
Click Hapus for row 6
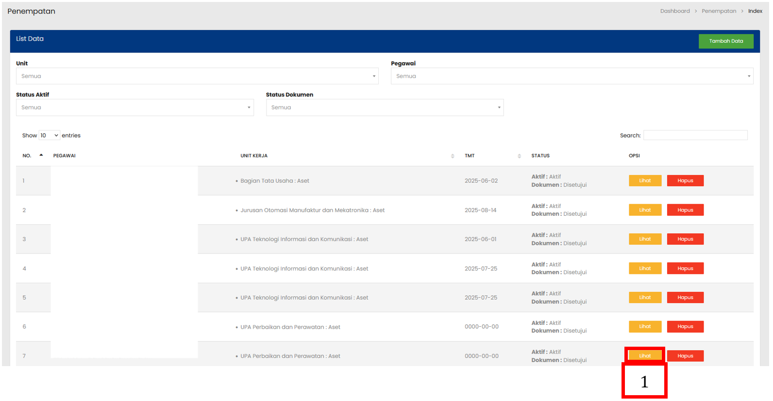tap(685, 327)
